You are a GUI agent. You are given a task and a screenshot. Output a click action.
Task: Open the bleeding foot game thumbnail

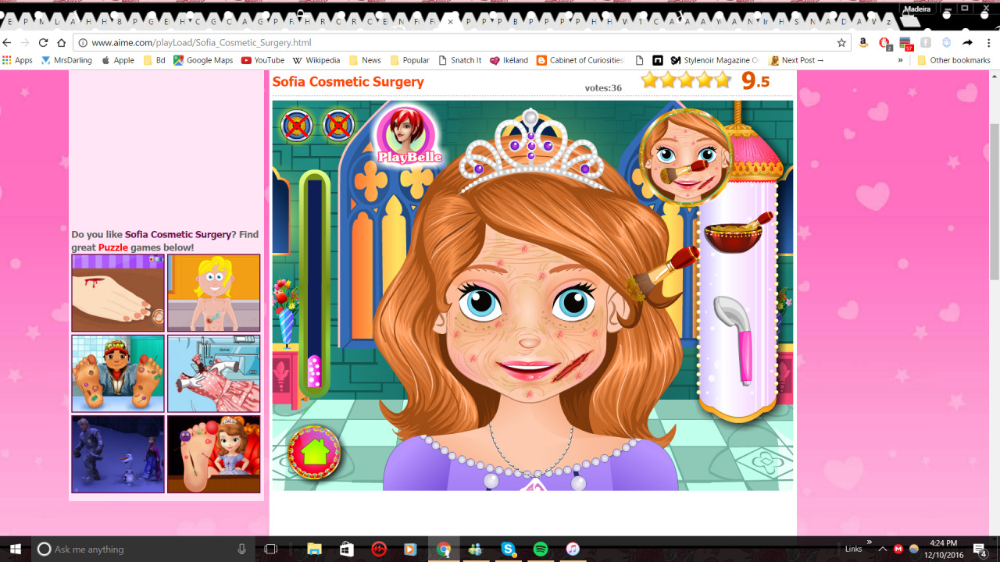118,293
